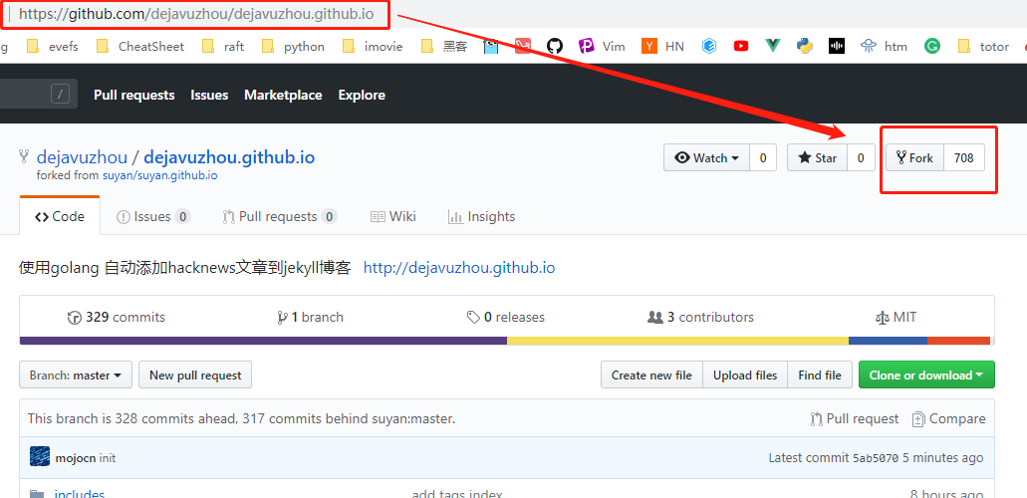Open http://dejavuzhou.github.io website link
Image resolution: width=1027 pixels, height=498 pixels.
click(459, 268)
